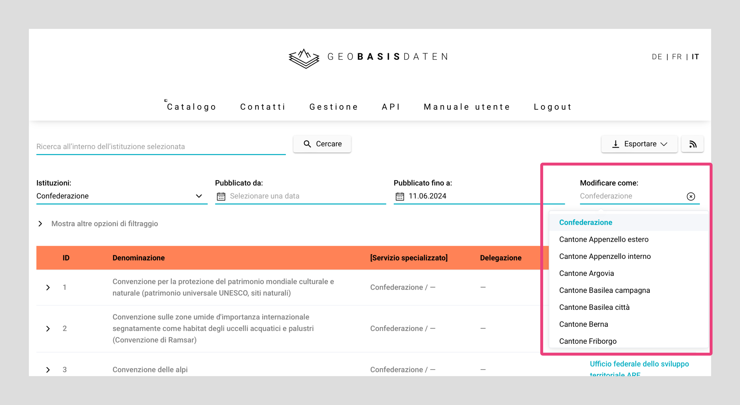Open the Gestione menu item

click(334, 107)
